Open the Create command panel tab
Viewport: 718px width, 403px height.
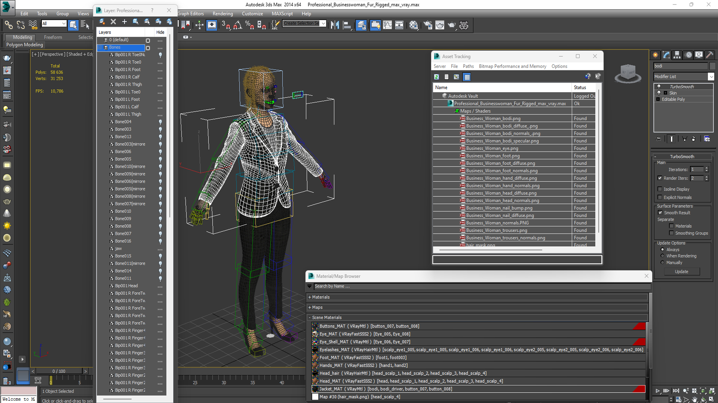[x=656, y=55]
